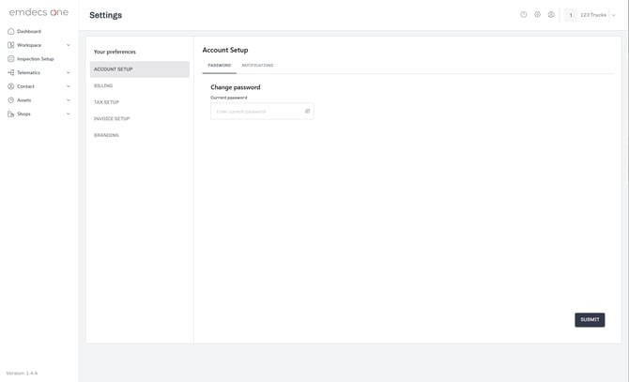Switch to the Notifications tab
Image resolution: width=629 pixels, height=382 pixels.
(257, 66)
